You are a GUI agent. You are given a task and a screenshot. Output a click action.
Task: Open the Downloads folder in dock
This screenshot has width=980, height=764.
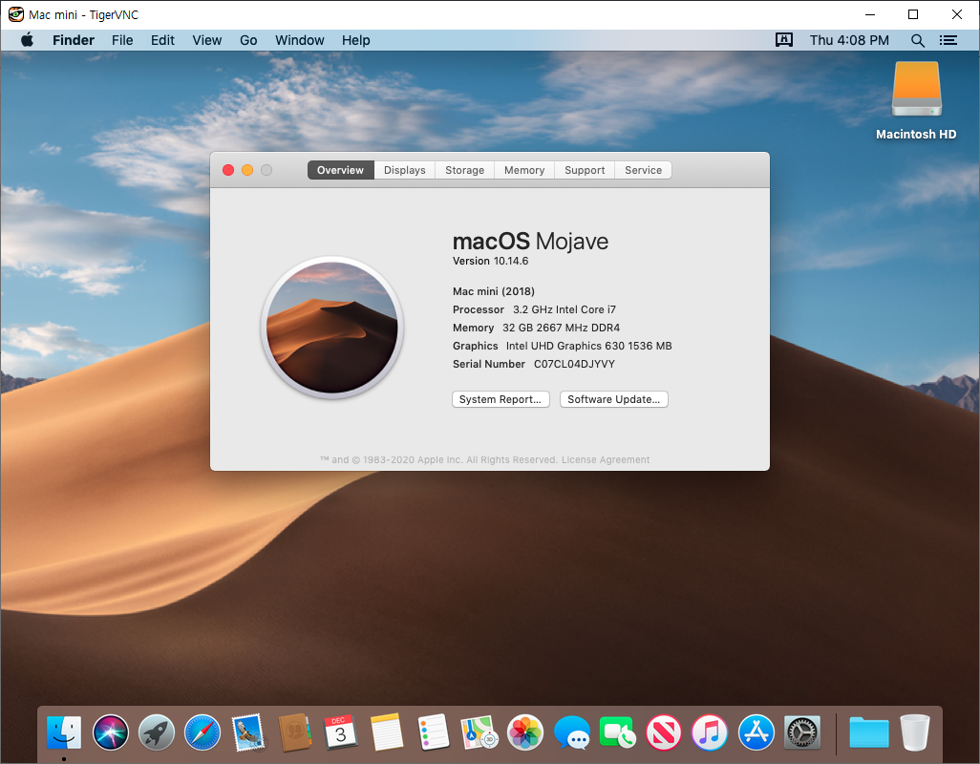pos(869,732)
